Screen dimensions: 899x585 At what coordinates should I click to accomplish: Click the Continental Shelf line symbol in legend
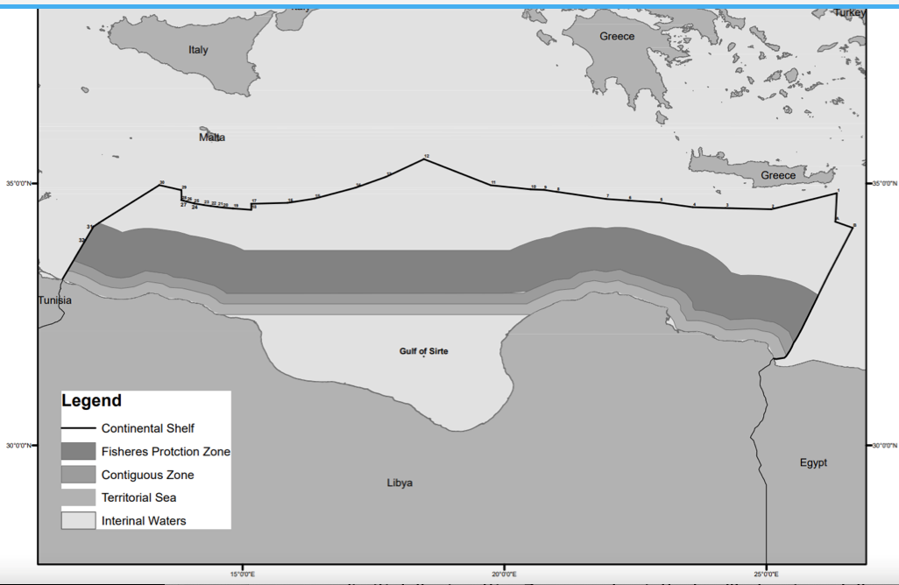pyautogui.click(x=79, y=428)
